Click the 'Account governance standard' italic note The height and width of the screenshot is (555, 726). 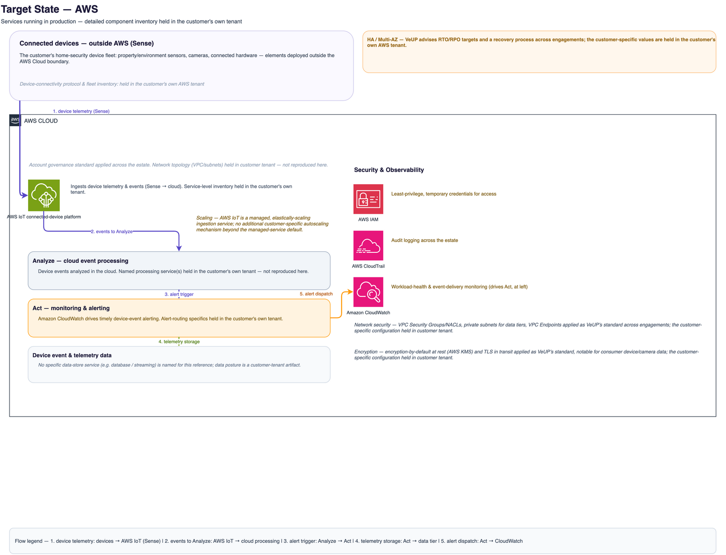(178, 165)
